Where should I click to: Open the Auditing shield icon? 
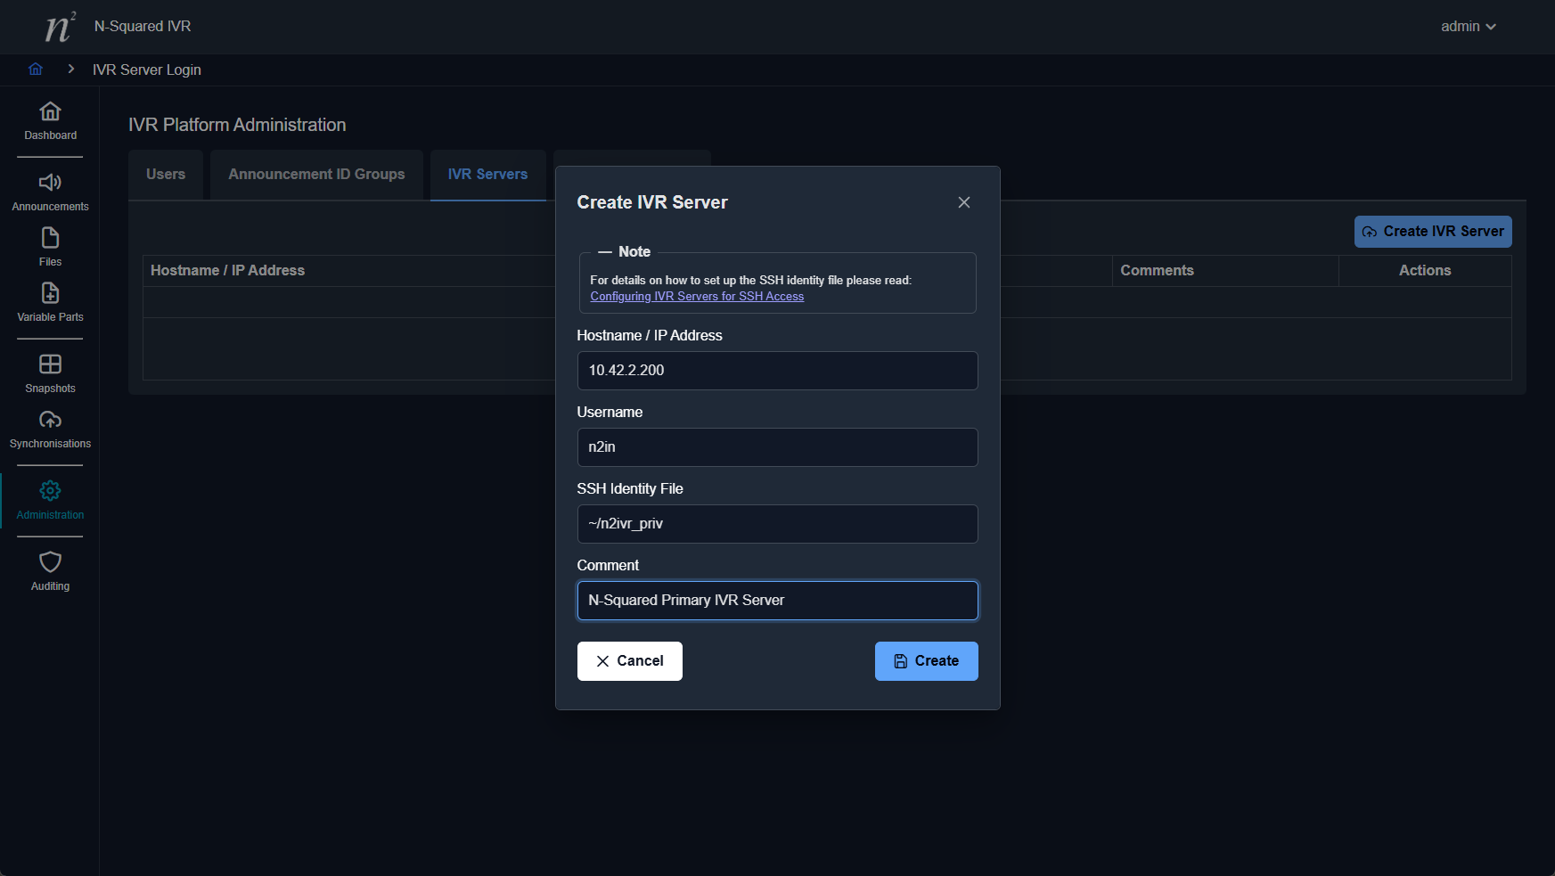(50, 562)
